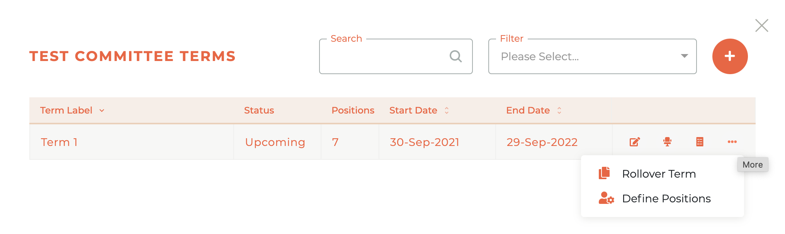Click the edit pencil icon for Term 1
The image size is (785, 234).
pyautogui.click(x=635, y=142)
